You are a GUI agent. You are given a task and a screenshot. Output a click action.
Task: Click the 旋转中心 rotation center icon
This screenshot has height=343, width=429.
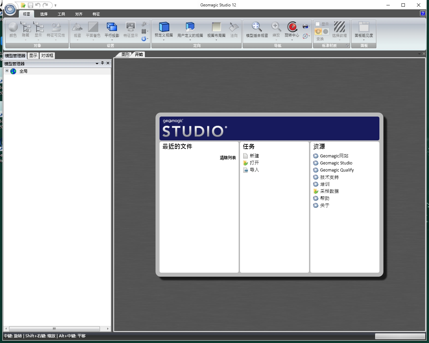(x=292, y=27)
